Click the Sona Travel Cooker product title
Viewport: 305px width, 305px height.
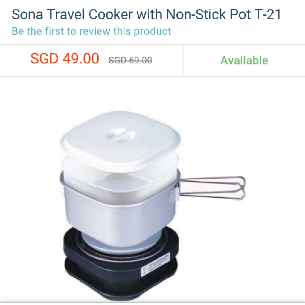click(146, 14)
